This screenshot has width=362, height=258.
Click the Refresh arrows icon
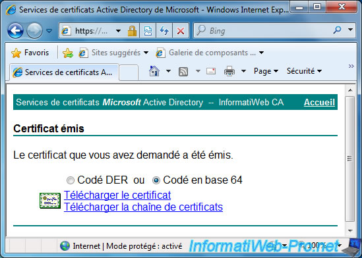[164, 31]
